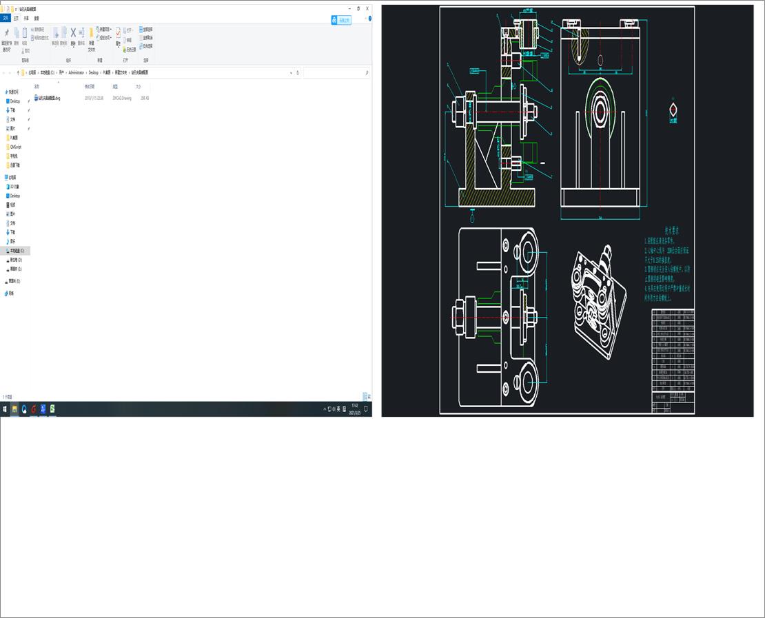The width and height of the screenshot is (765, 618).
Task: Click Desktop in the address breadcrumb
Action: pos(93,72)
